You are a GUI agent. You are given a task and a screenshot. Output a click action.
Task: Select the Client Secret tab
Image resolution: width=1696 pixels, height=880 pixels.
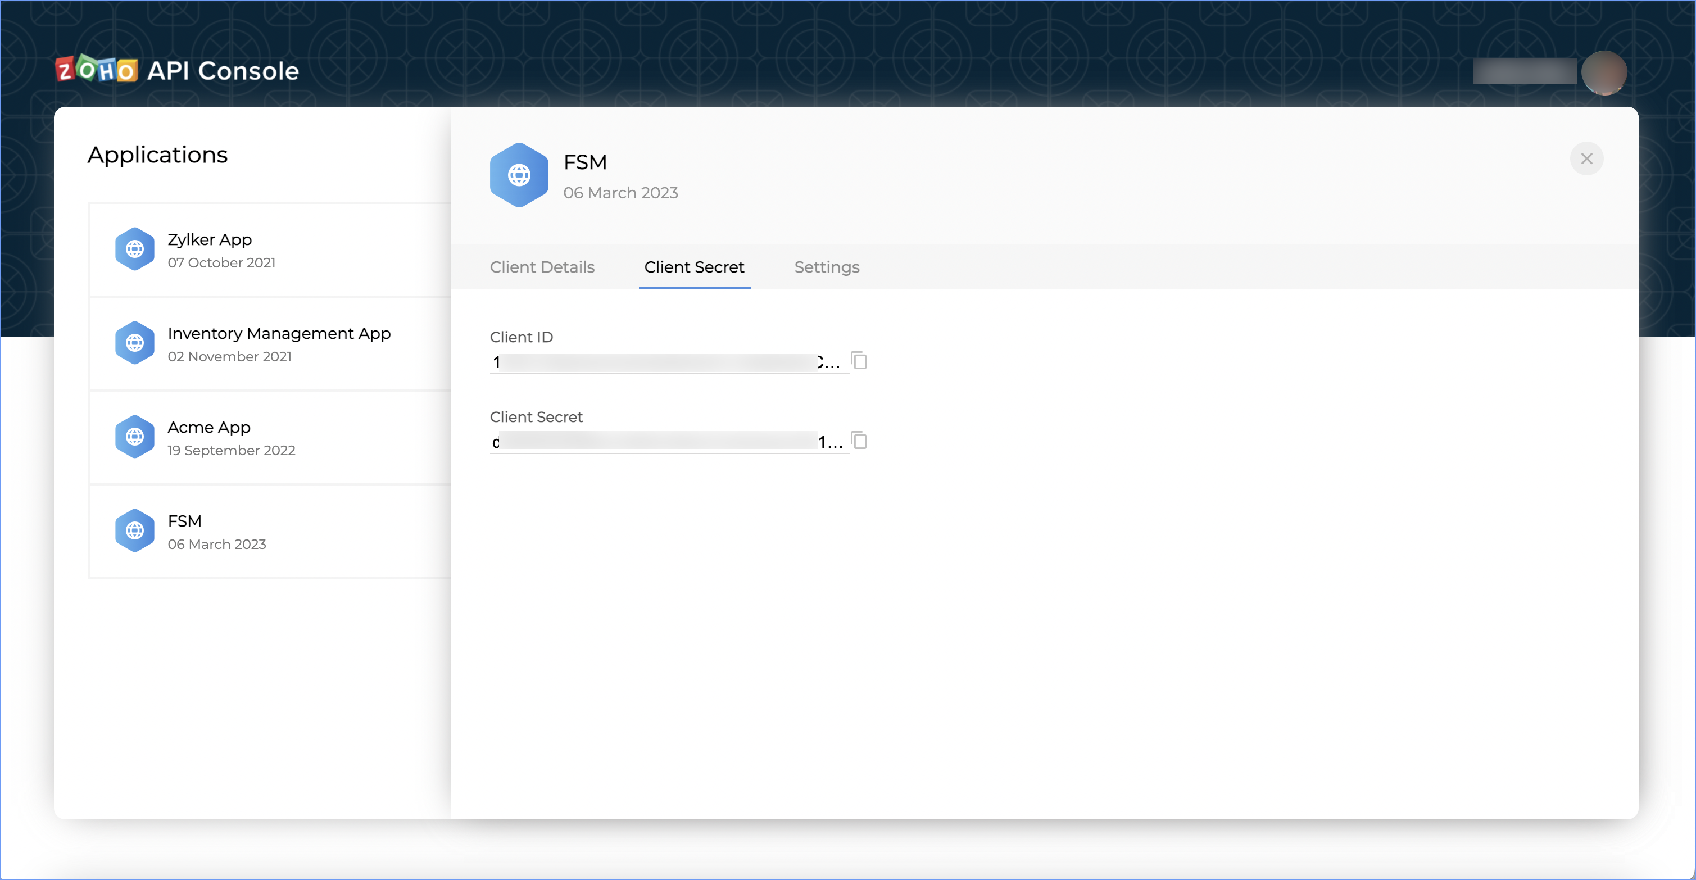694,267
